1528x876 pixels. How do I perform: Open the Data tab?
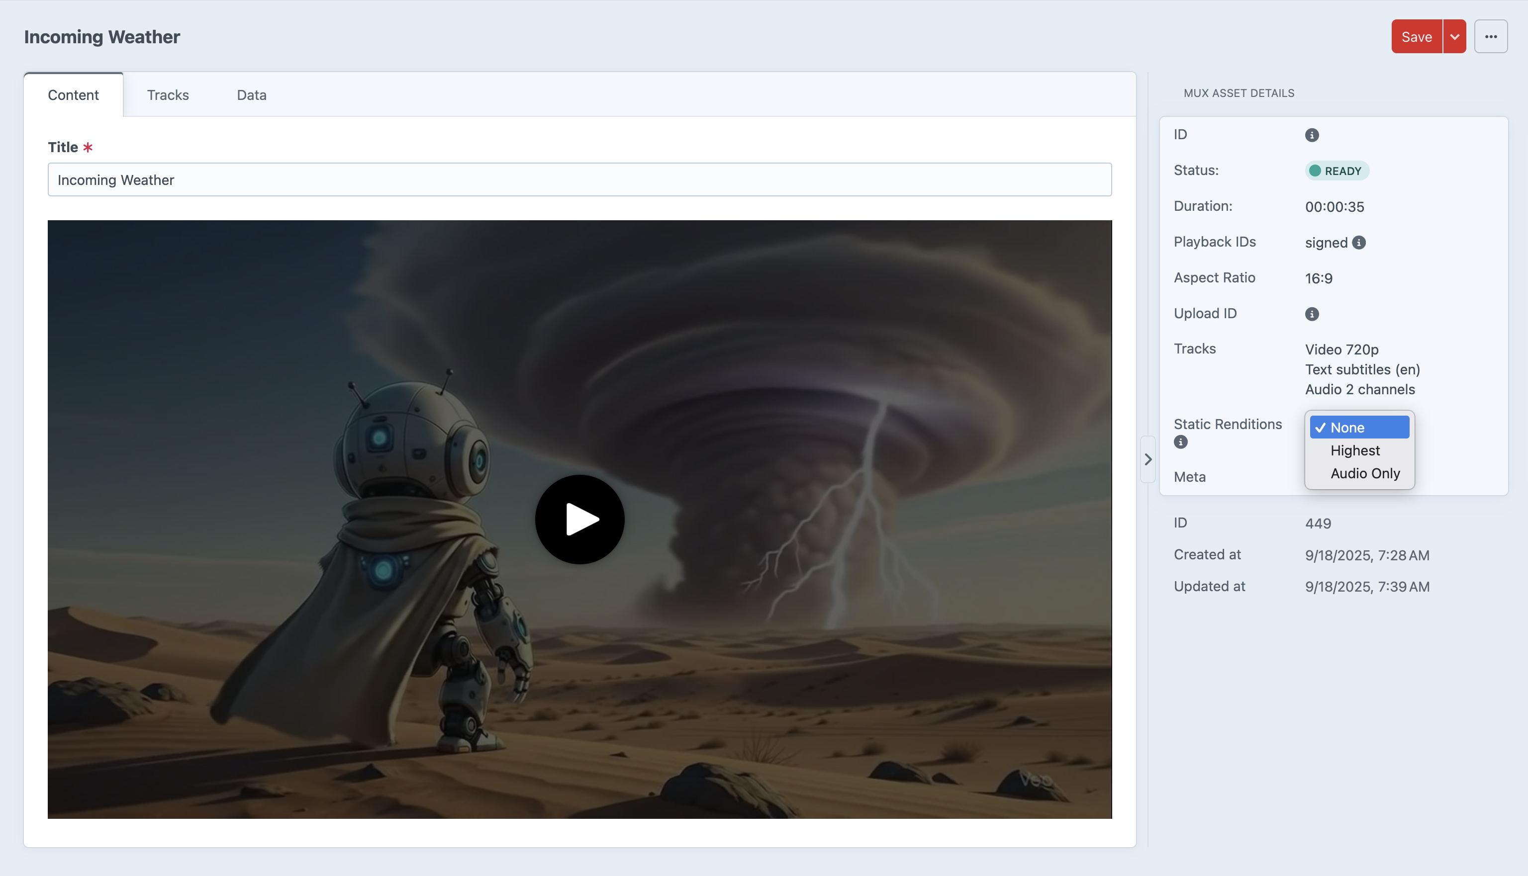[252, 95]
